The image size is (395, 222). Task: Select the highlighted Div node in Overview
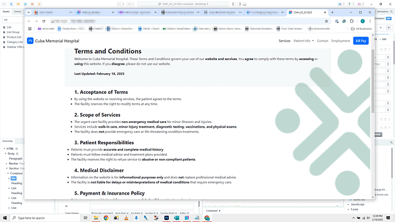click(x=14, y=179)
